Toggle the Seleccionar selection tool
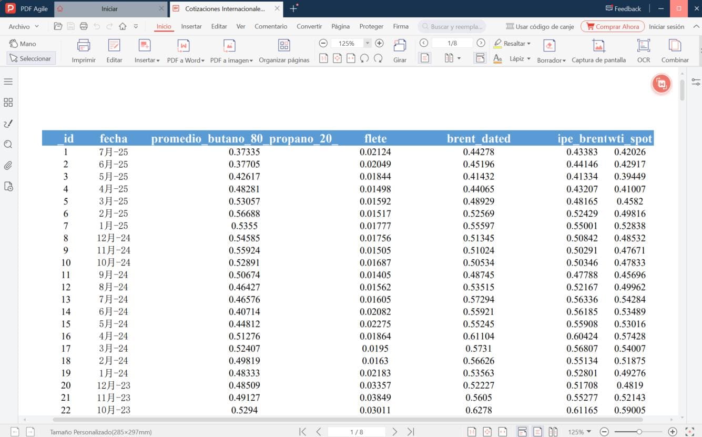The width and height of the screenshot is (702, 437). [x=30, y=58]
